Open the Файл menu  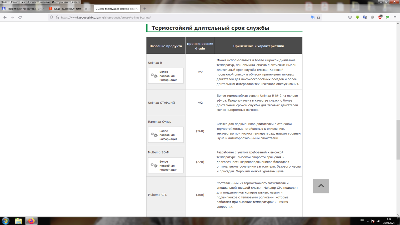[4, 2]
